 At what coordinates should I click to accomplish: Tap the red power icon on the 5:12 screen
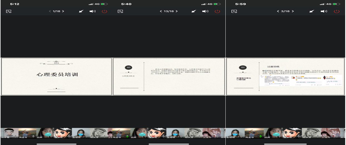pos(104,11)
